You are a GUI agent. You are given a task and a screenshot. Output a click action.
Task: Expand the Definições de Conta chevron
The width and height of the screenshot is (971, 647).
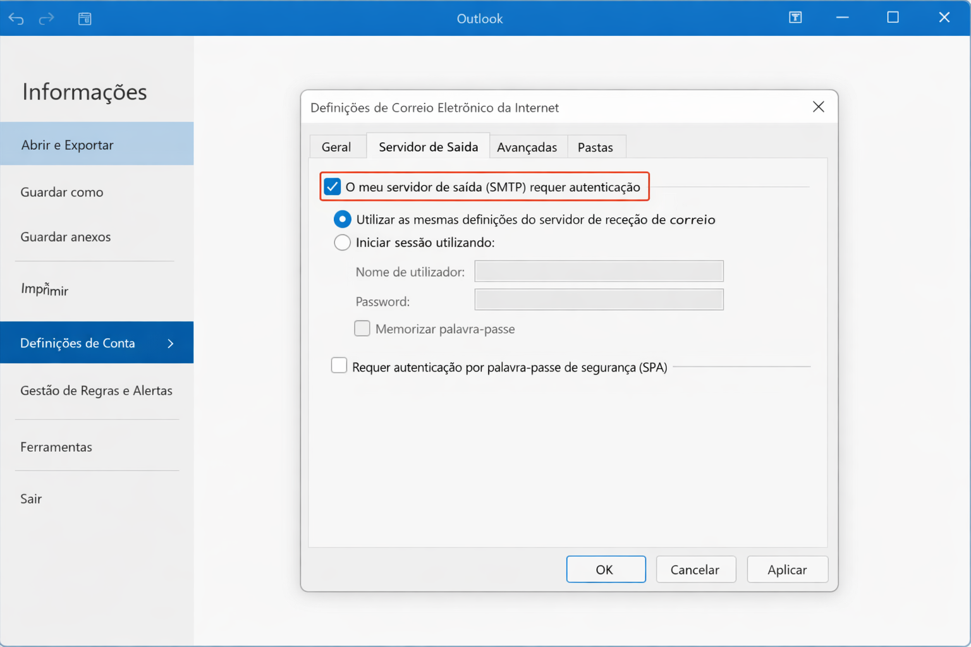171,343
